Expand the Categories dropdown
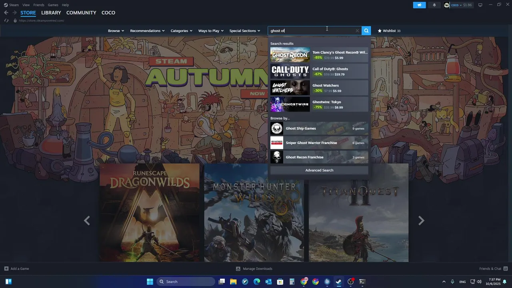512x288 pixels. pos(182,31)
